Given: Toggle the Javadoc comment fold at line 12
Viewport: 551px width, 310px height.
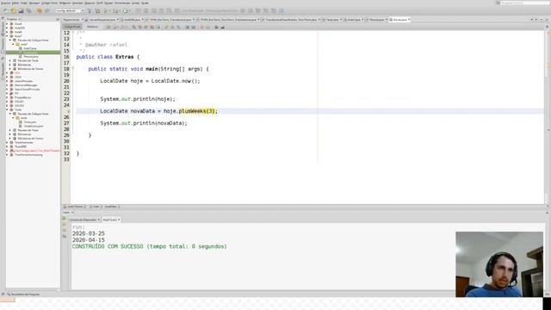Looking at the screenshot, I should click(72, 33).
